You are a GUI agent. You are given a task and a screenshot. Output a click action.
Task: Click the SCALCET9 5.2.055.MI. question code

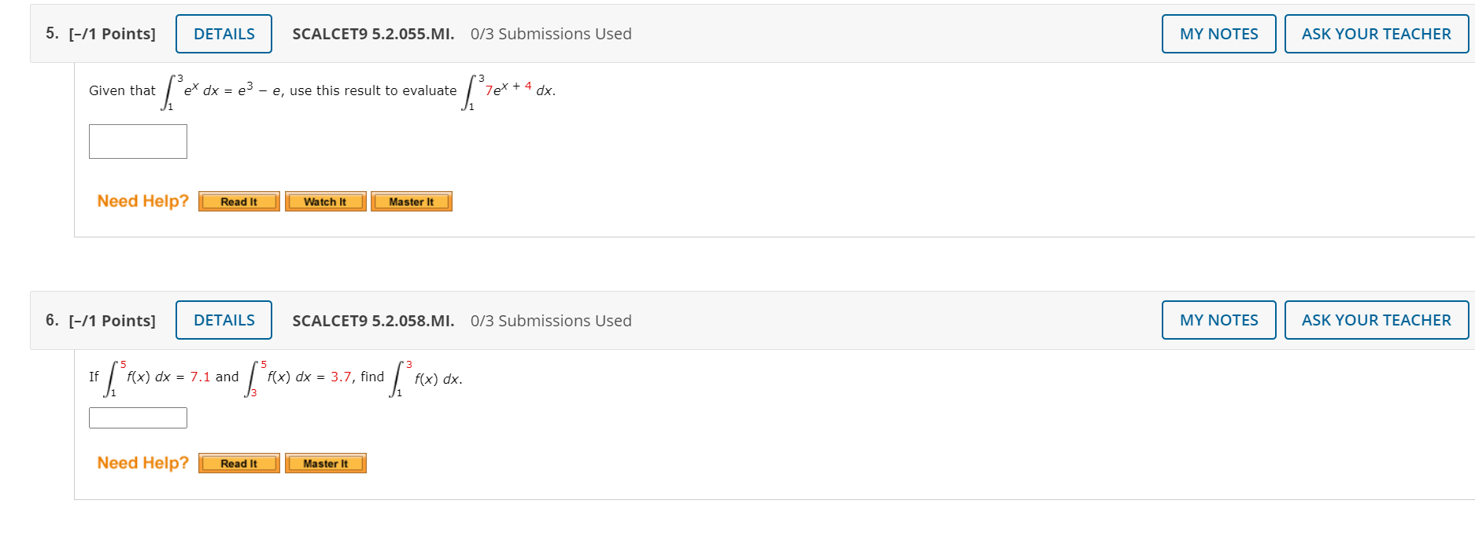click(373, 34)
